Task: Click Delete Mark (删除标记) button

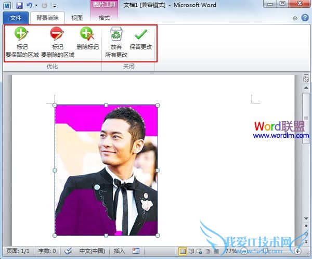Action: click(87, 38)
